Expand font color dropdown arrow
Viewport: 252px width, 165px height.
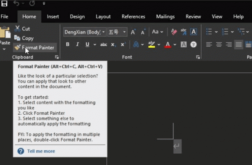pos(175,44)
